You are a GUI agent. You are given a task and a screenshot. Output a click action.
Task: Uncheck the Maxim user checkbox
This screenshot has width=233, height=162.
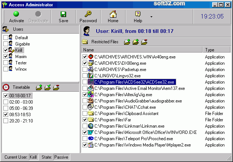[6, 56]
